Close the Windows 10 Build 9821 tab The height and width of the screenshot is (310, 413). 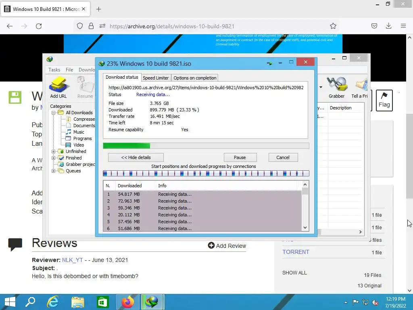[83, 9]
